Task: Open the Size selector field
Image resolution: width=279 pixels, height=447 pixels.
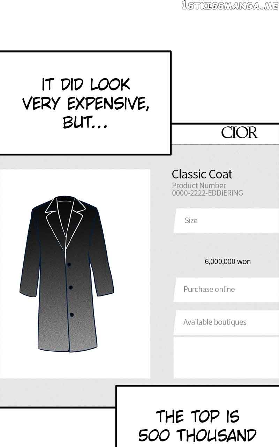Action: click(x=226, y=221)
